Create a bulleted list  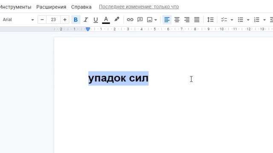pos(241,20)
